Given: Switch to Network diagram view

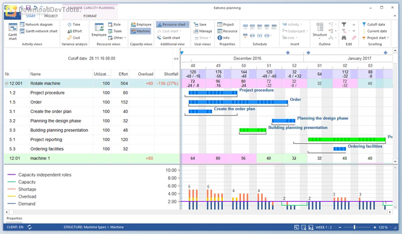Looking at the screenshot, I should tap(36, 24).
